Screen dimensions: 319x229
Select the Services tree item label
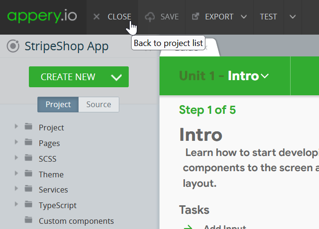[x=53, y=190]
